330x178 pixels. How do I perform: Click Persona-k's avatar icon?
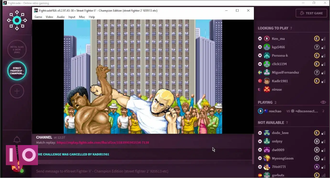click(267, 56)
